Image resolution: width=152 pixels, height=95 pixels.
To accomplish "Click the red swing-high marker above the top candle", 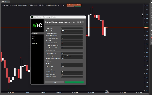I will click(93, 7).
